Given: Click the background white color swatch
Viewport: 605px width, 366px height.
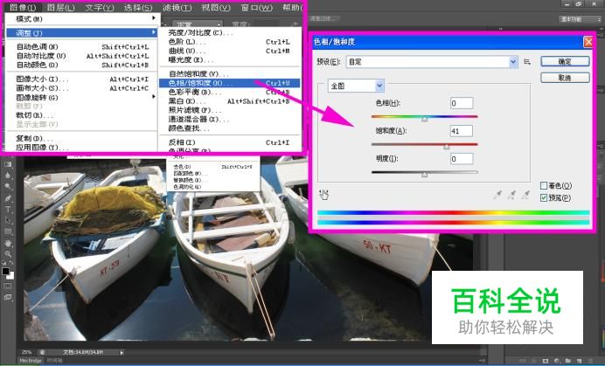Looking at the screenshot, I should pos(11,276).
